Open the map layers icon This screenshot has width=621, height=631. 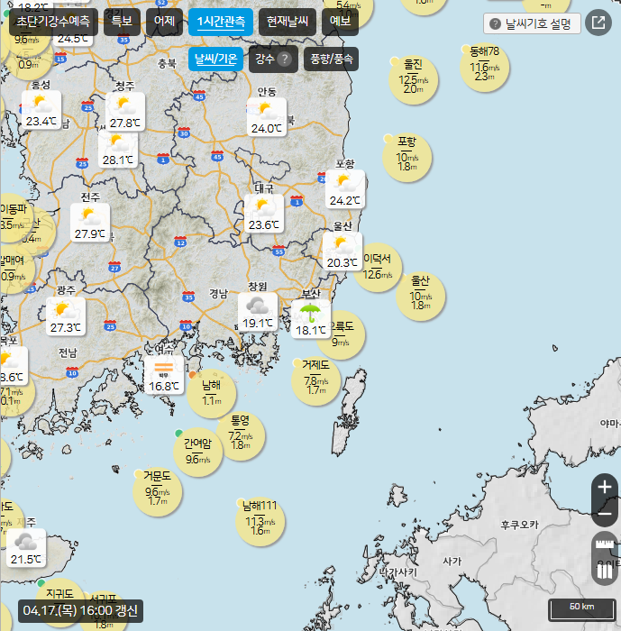pyautogui.click(x=605, y=572)
